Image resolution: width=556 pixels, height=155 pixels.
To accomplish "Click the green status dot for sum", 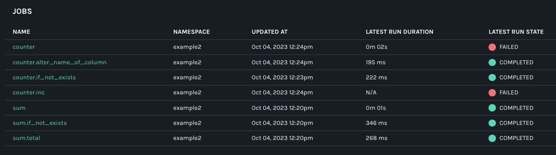I will click(492, 108).
